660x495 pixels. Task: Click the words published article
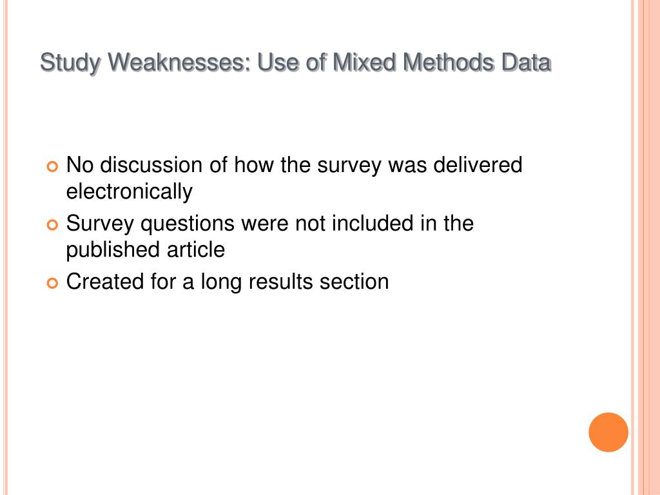pos(145,250)
